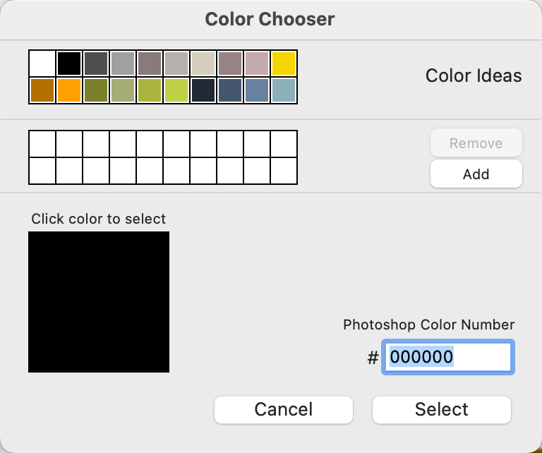Pick the dark gray swatch next to black
The height and width of the screenshot is (453, 542).
[x=96, y=64]
